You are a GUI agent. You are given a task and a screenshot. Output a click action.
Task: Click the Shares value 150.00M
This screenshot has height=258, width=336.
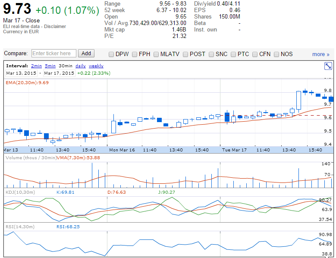pos(229,17)
